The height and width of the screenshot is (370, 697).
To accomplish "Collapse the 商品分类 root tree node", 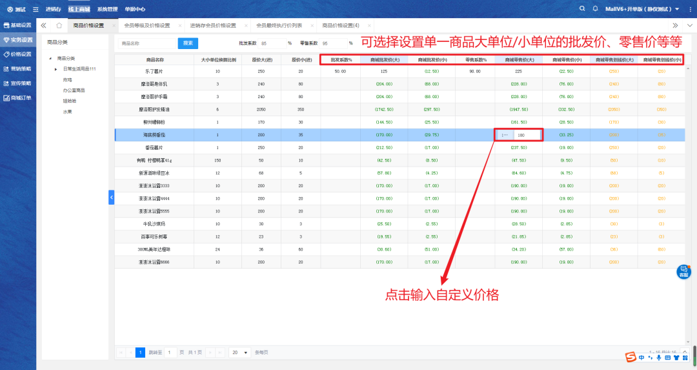I will [50, 58].
